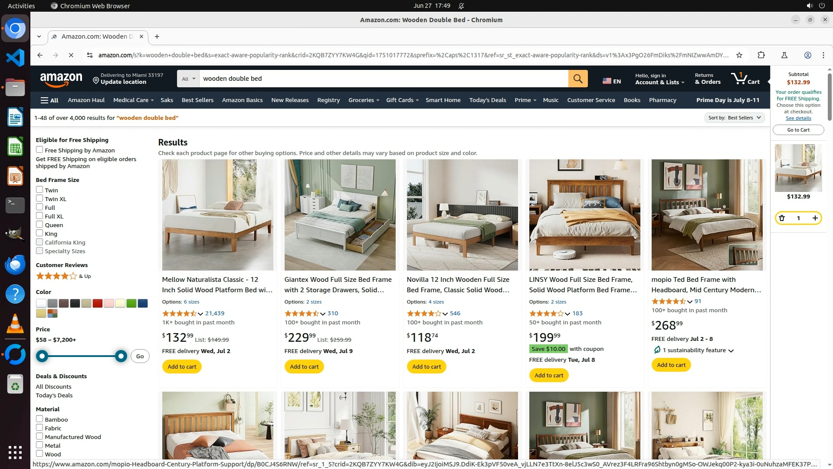
Task: Launch Thunderbird from the dock
Action: [x=15, y=265]
